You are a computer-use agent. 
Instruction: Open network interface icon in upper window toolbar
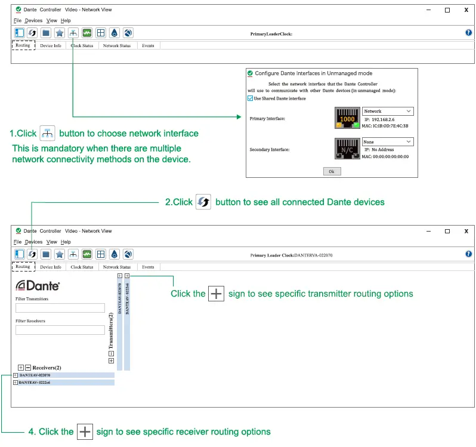[73, 33]
